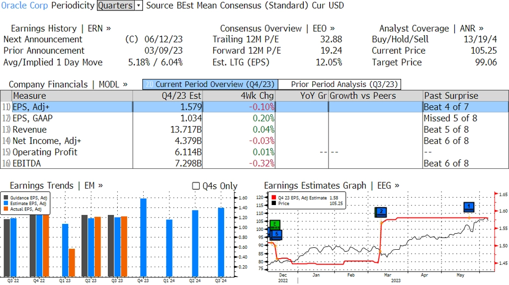
Task: Click the black Price legend swatch
Action: [x=274, y=204]
